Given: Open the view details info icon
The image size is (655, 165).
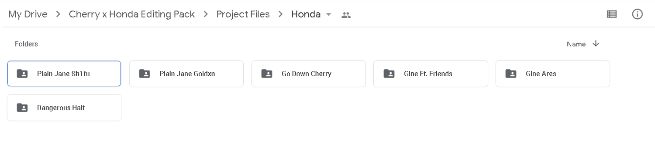Looking at the screenshot, I should 637,14.
